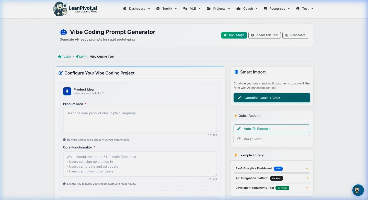Click the arrow on SaaS Analytics Dashboard
368x200 pixels.
click(307, 169)
